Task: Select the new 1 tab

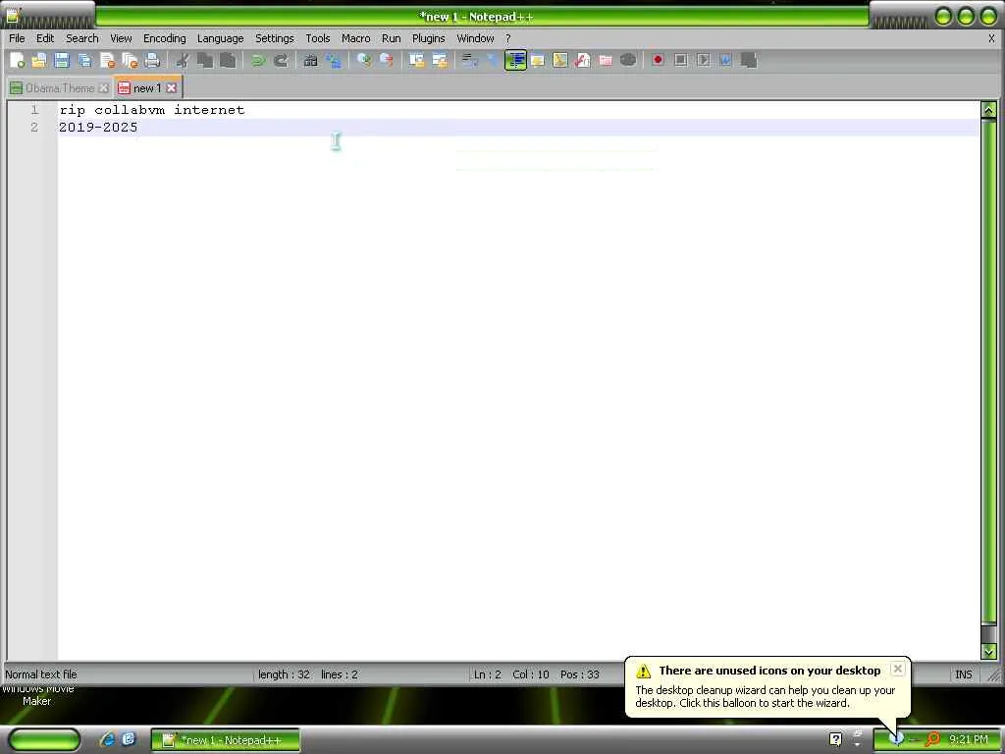Action: point(146,87)
